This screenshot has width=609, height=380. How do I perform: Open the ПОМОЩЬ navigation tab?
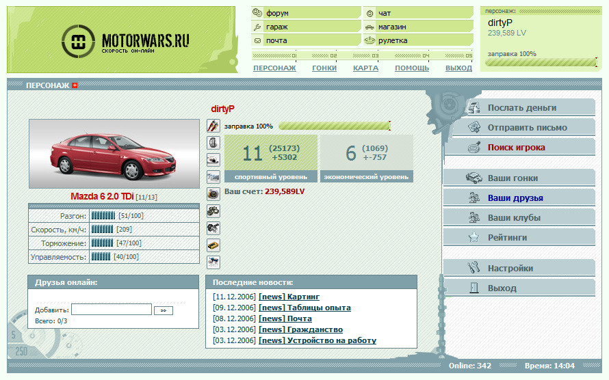(412, 68)
